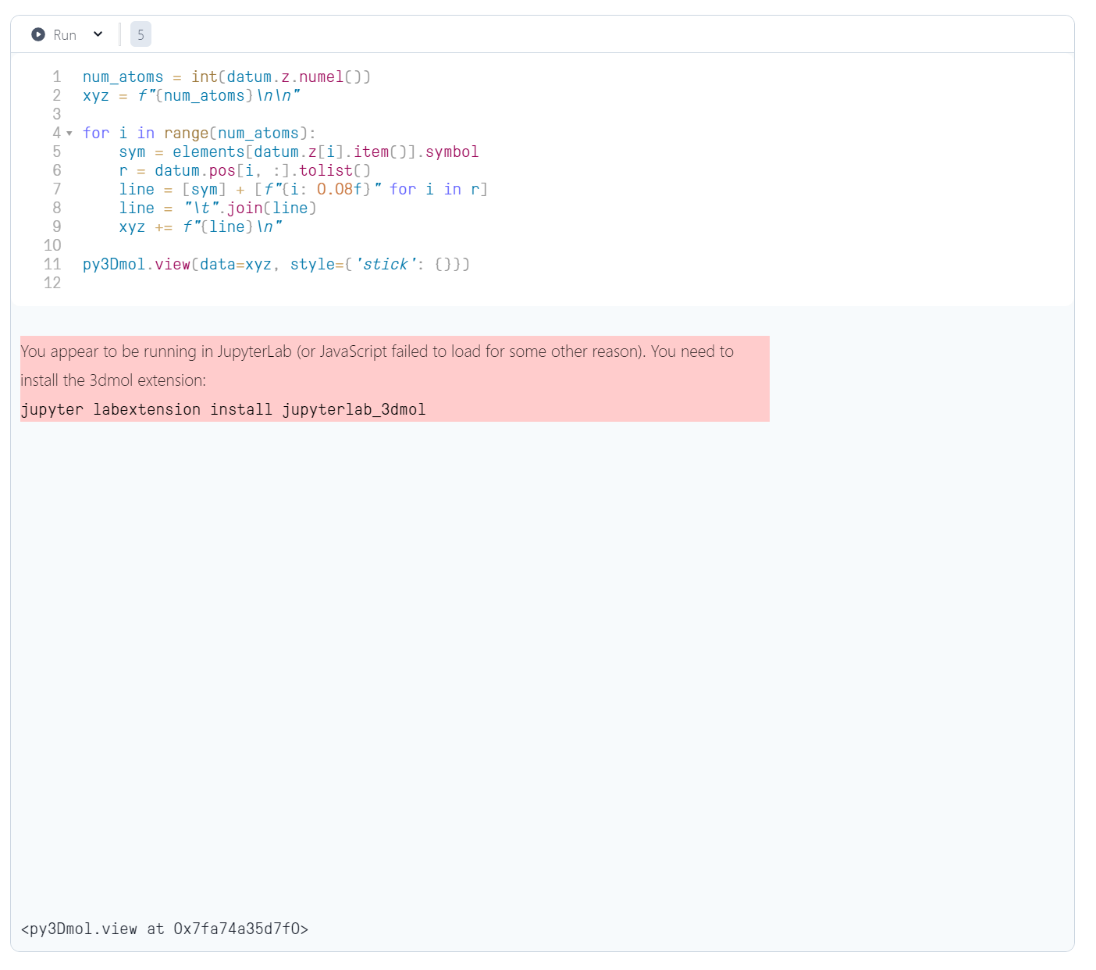1096x970 pixels.
Task: Select the execution count badge showing 5
Action: 141,34
